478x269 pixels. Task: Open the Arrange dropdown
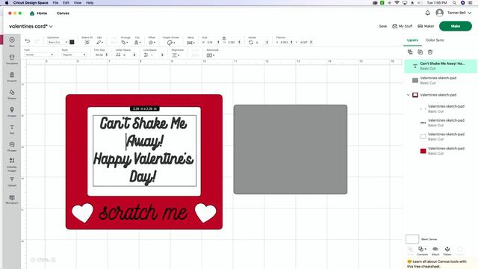point(125,42)
